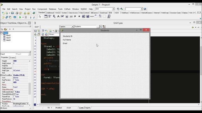
Task: Click the Object Inspector vertical scrollbar thumb
Action: point(29,89)
